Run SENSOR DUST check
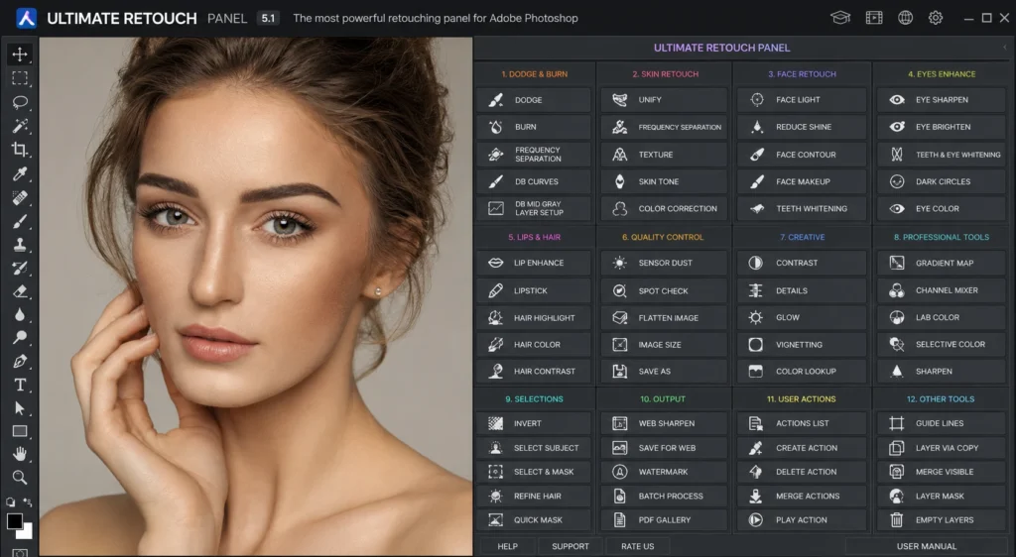Viewport: 1016px width, 557px height. click(x=664, y=263)
